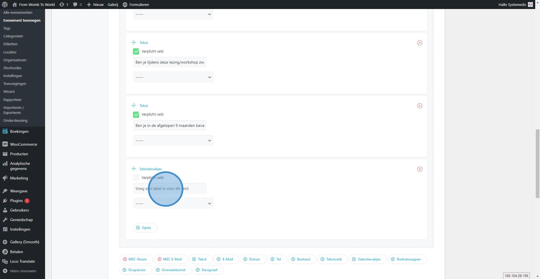Screen dimensions: 540x279
Task: Open dropdown under Selectievakjes label field
Action: click(173, 203)
